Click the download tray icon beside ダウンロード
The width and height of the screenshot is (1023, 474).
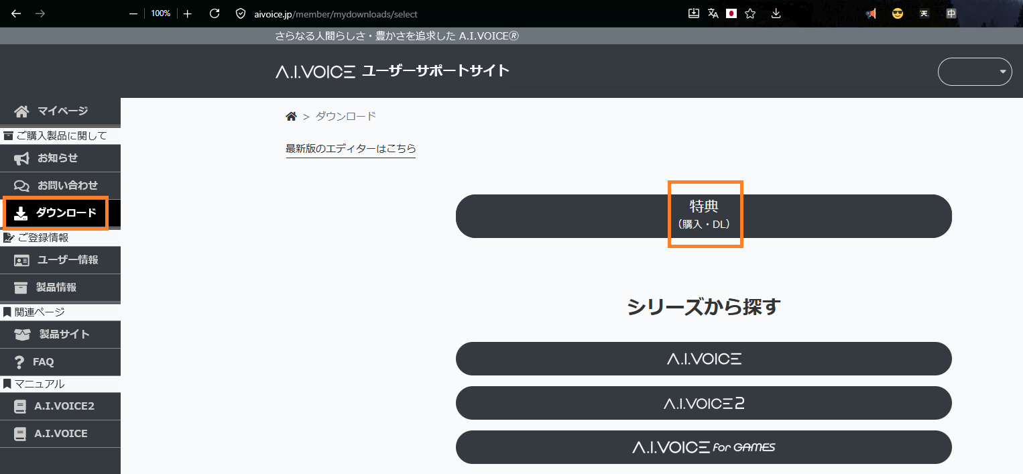pyautogui.click(x=20, y=213)
